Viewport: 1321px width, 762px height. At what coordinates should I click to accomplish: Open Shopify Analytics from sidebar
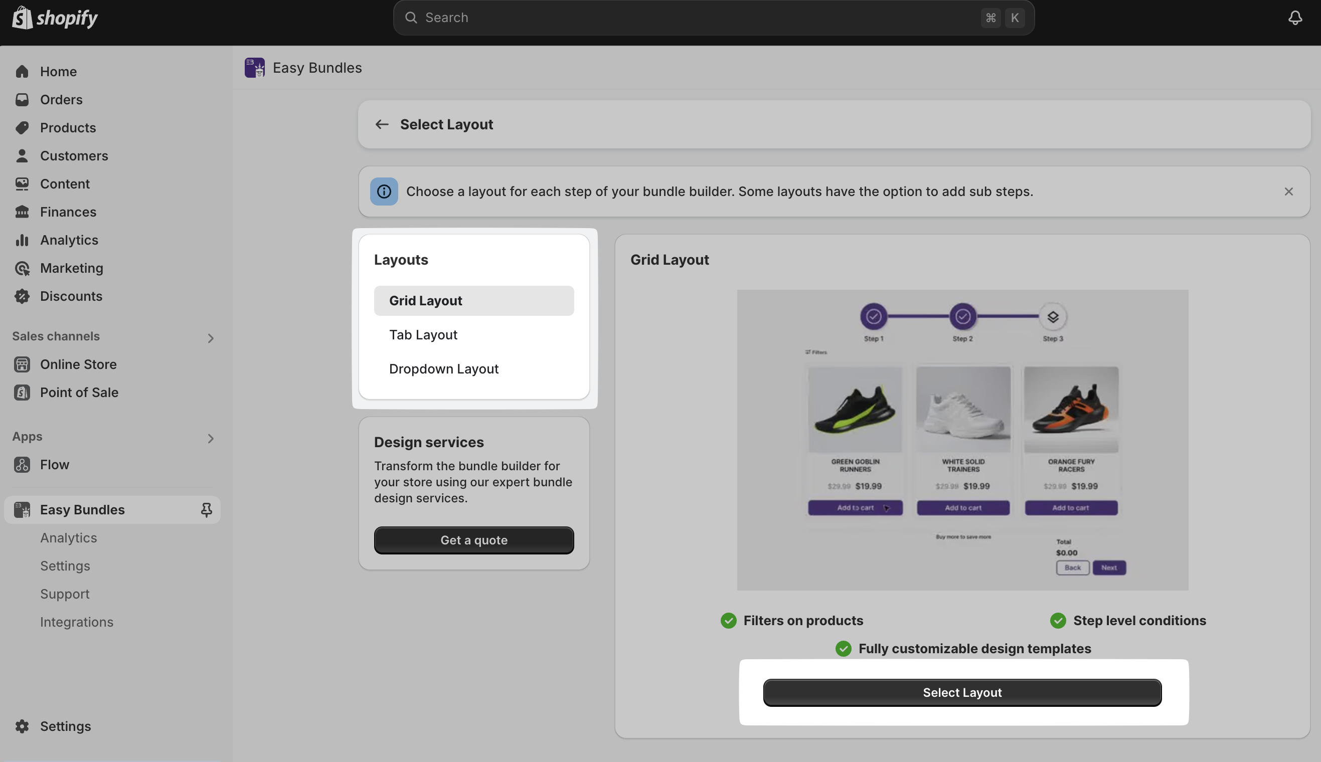pyautogui.click(x=69, y=240)
